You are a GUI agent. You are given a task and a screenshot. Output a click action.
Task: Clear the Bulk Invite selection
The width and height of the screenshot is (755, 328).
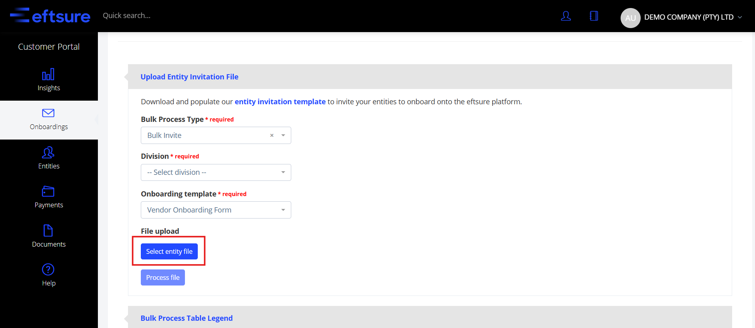coord(272,136)
